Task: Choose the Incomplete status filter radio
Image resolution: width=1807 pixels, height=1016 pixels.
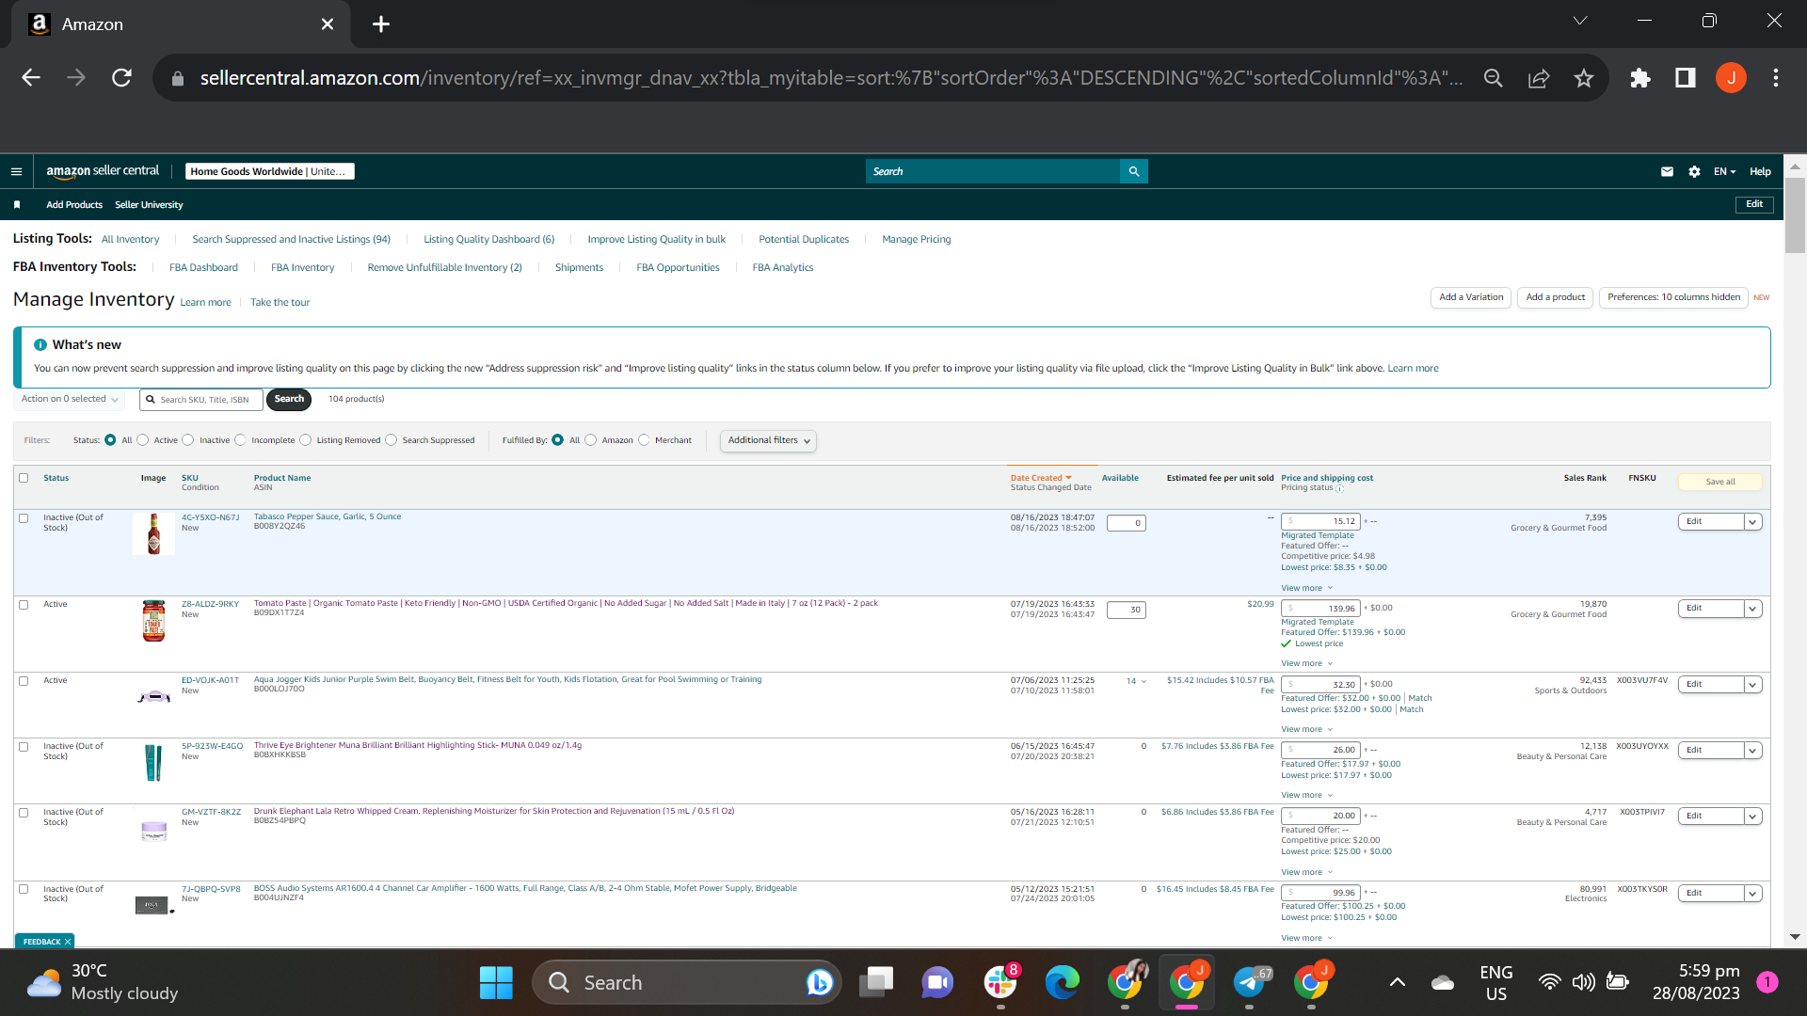Action: 240,440
